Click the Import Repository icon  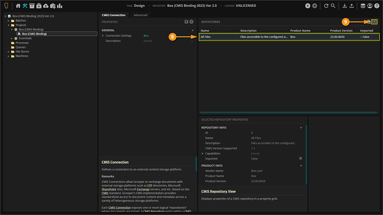click(x=374, y=22)
